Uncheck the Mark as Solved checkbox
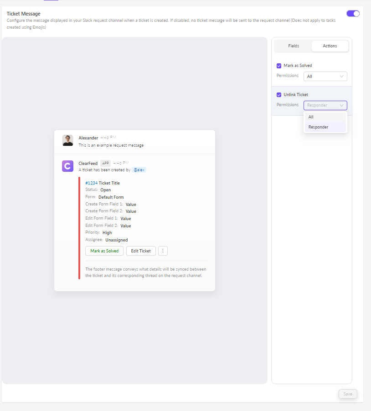The image size is (371, 411). click(279, 66)
